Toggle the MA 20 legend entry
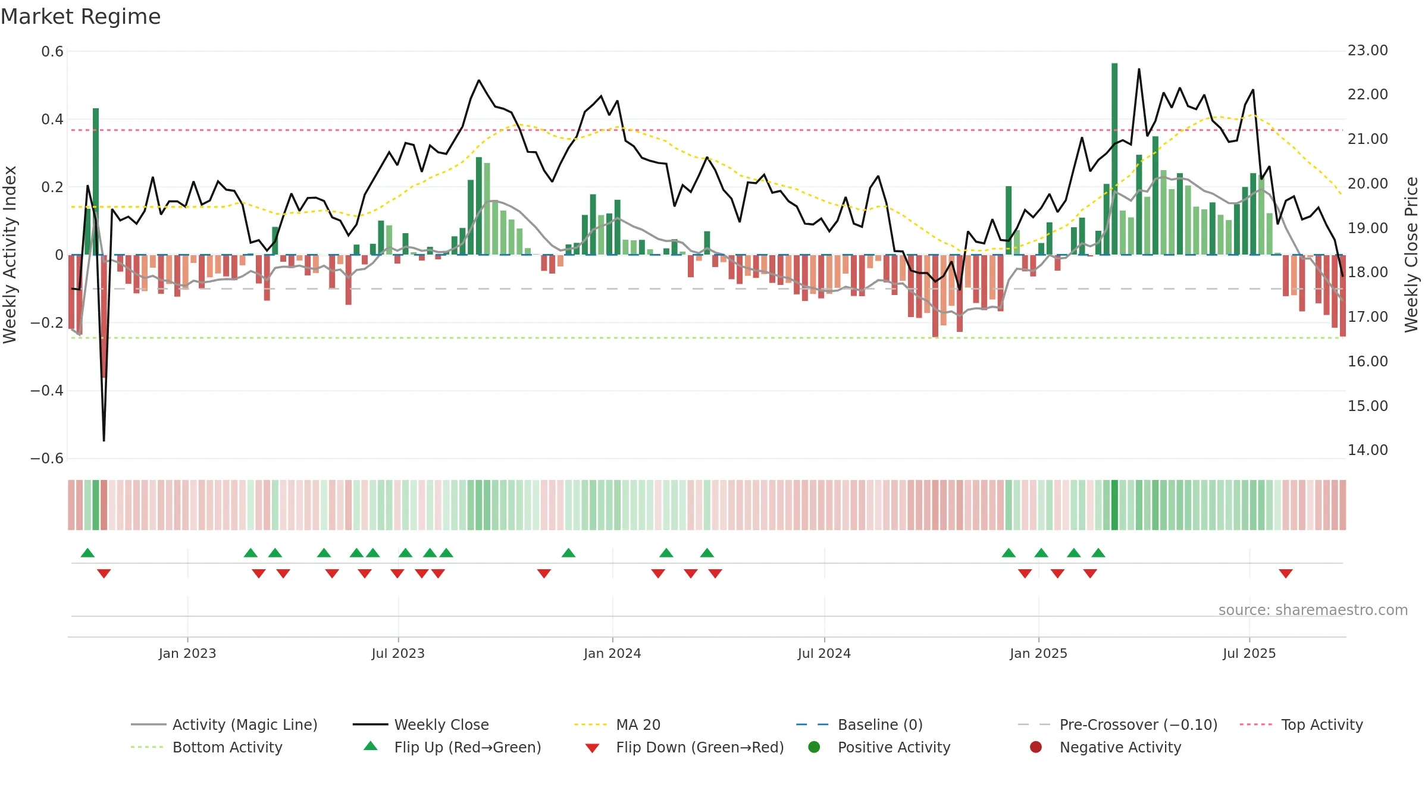Image resolution: width=1428 pixels, height=803 pixels. click(618, 724)
